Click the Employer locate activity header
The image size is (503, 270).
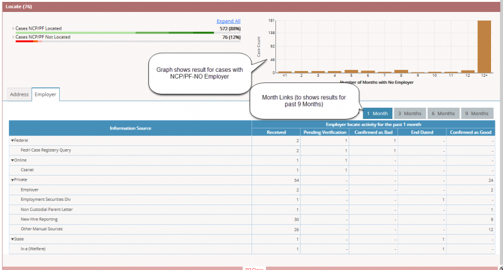373,125
